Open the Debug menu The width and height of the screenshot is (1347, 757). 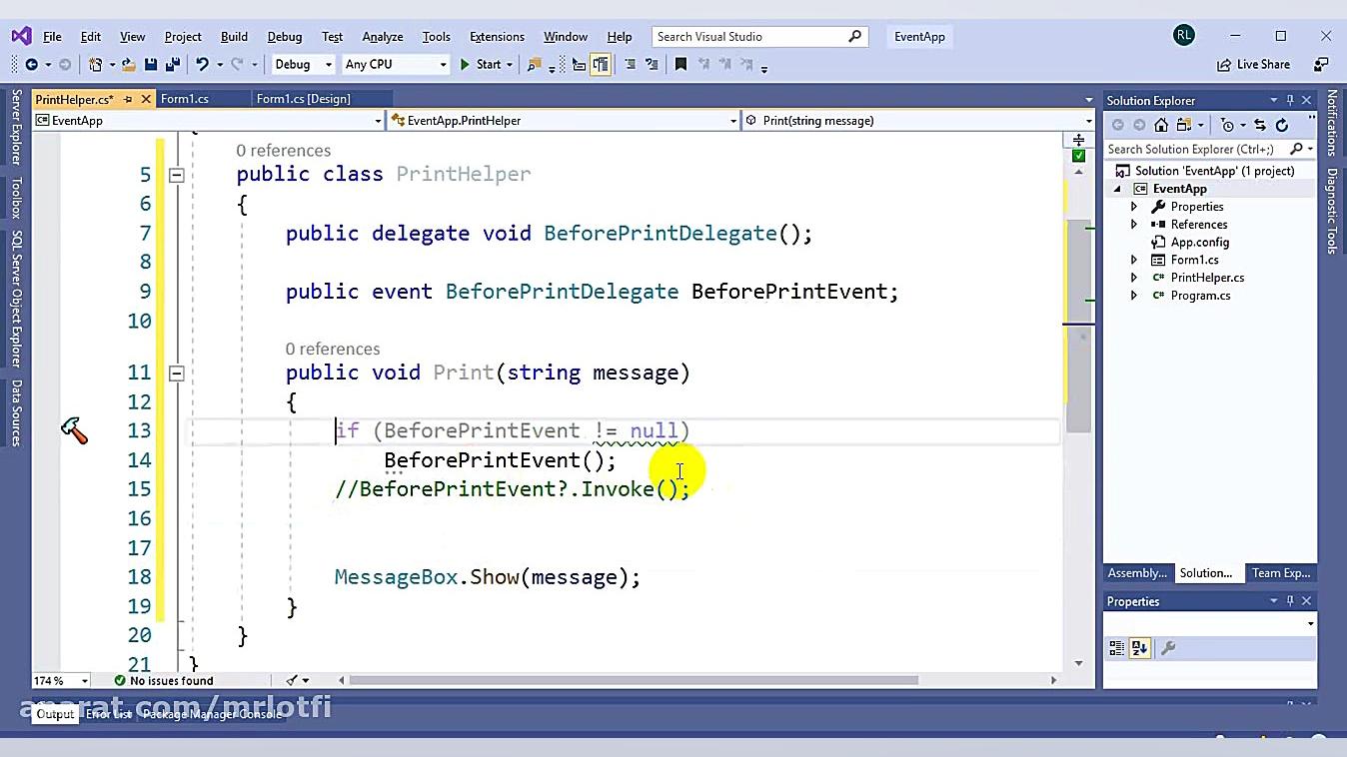[285, 36]
